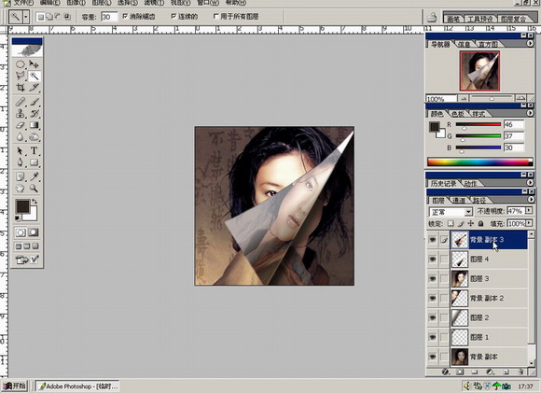Select the Clone Stamp tool

pos(21,113)
